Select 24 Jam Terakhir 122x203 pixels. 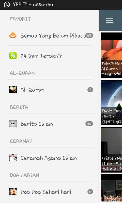point(50,56)
